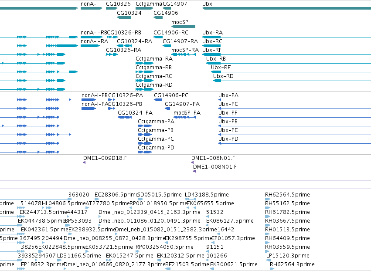Screen dimensions: 371x271
Task: Click the CG14907 gene label
Action: point(175,4)
